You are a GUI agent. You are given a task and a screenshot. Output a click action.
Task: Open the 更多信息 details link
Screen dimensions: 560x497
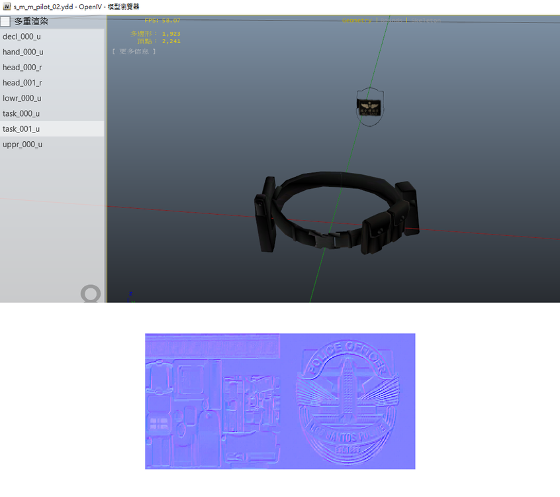pyautogui.click(x=134, y=52)
